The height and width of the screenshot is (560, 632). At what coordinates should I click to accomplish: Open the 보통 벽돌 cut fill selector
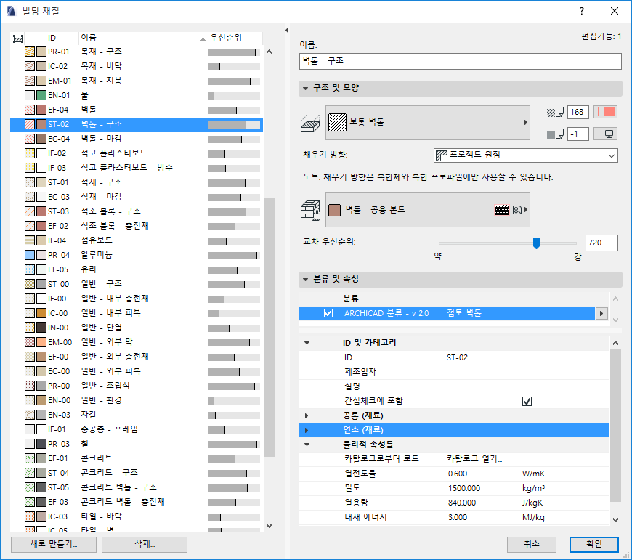click(x=428, y=123)
